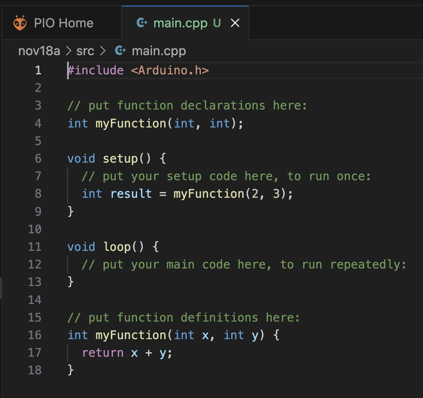Viewport: 423px width, 398px height.
Task: Click the src breadcrumb folder
Action: point(85,51)
